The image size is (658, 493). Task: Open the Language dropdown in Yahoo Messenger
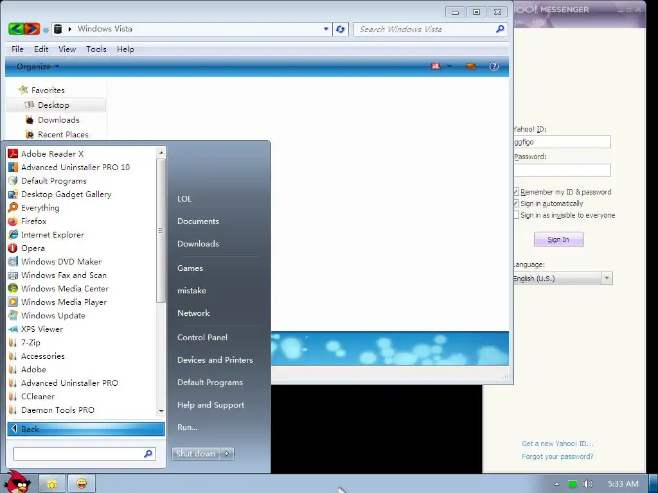(x=607, y=279)
